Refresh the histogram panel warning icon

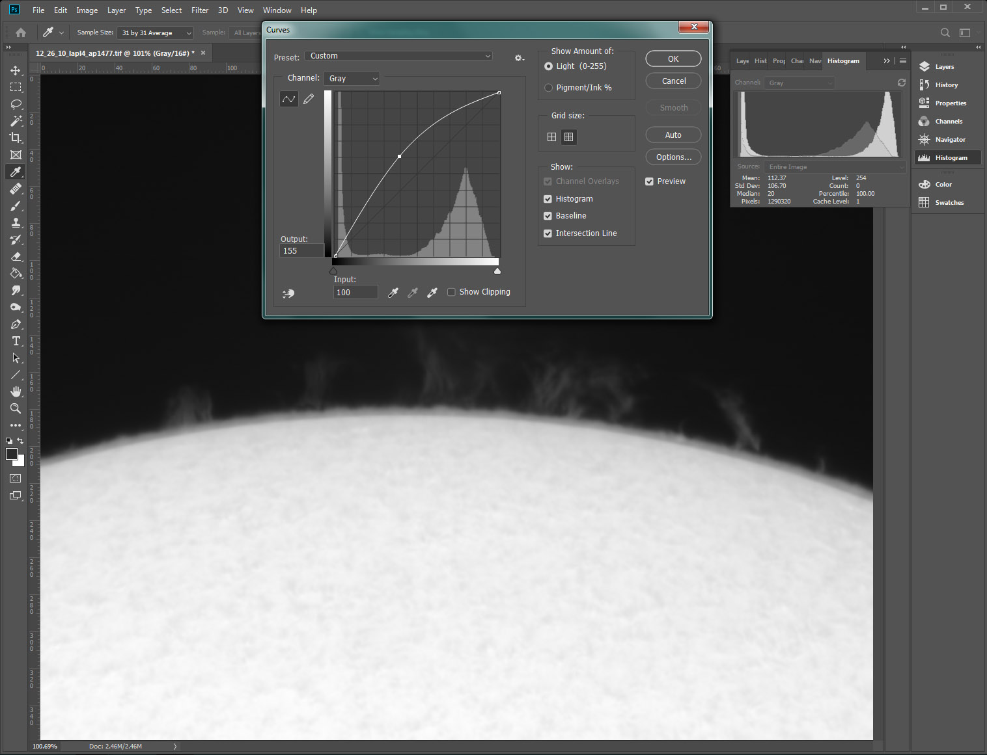(902, 83)
